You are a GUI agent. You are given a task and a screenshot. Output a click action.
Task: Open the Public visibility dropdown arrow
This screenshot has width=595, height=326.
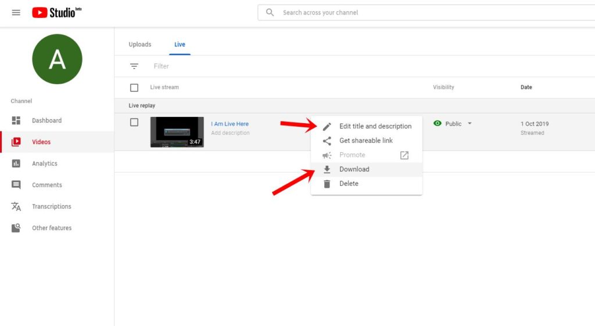click(469, 123)
